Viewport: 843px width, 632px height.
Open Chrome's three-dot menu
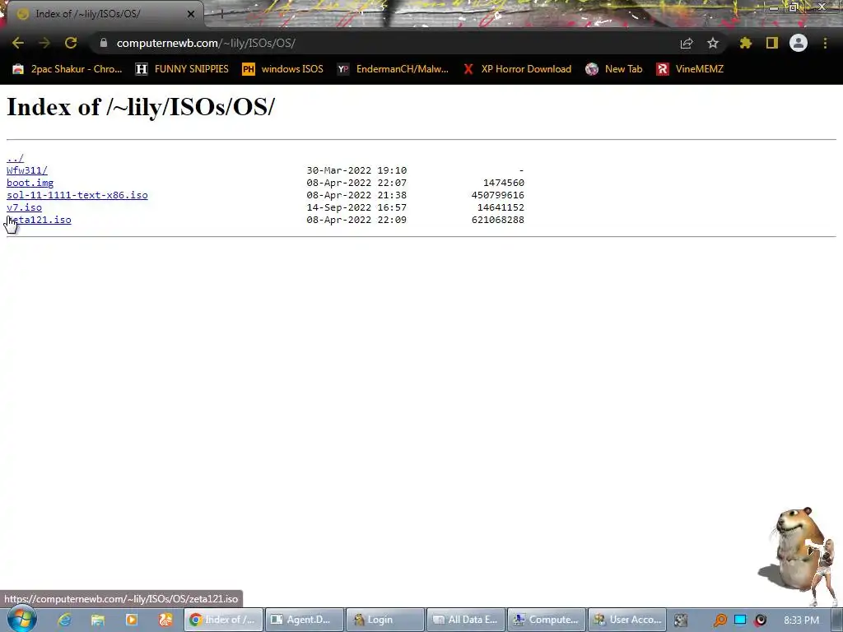pos(825,43)
